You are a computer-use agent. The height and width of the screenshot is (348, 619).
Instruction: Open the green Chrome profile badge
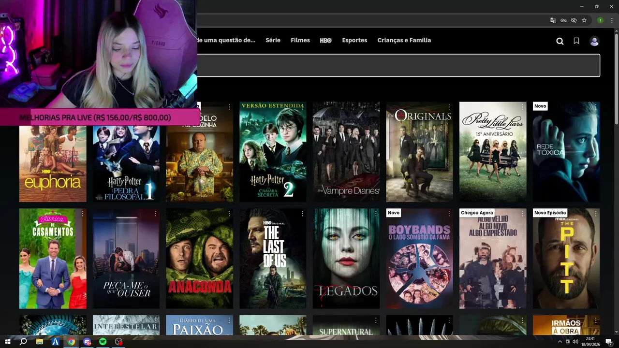tap(600, 20)
